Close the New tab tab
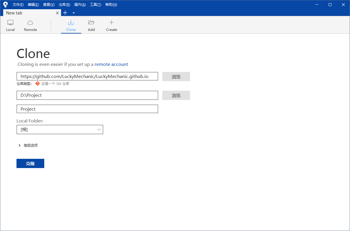 57,13
